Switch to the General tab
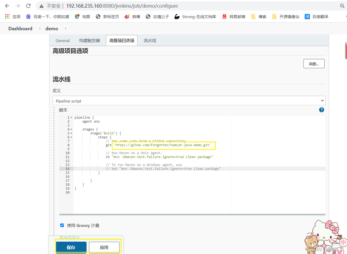The image size is (347, 254). coord(63,40)
